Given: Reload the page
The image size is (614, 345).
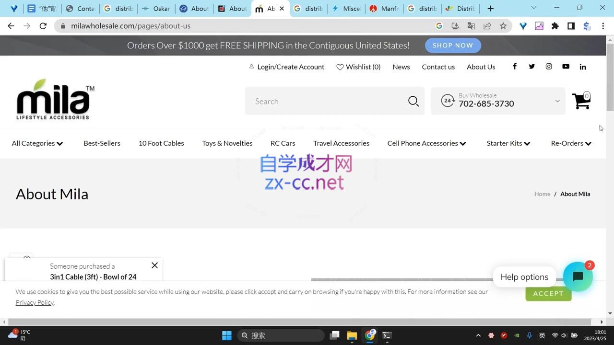Looking at the screenshot, I should click(x=43, y=26).
